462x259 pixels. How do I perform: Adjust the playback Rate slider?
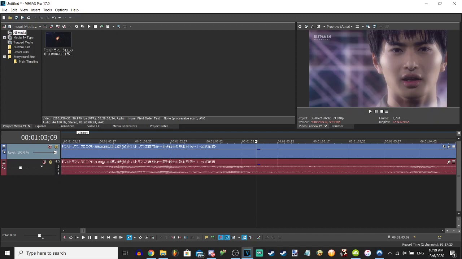(x=40, y=236)
